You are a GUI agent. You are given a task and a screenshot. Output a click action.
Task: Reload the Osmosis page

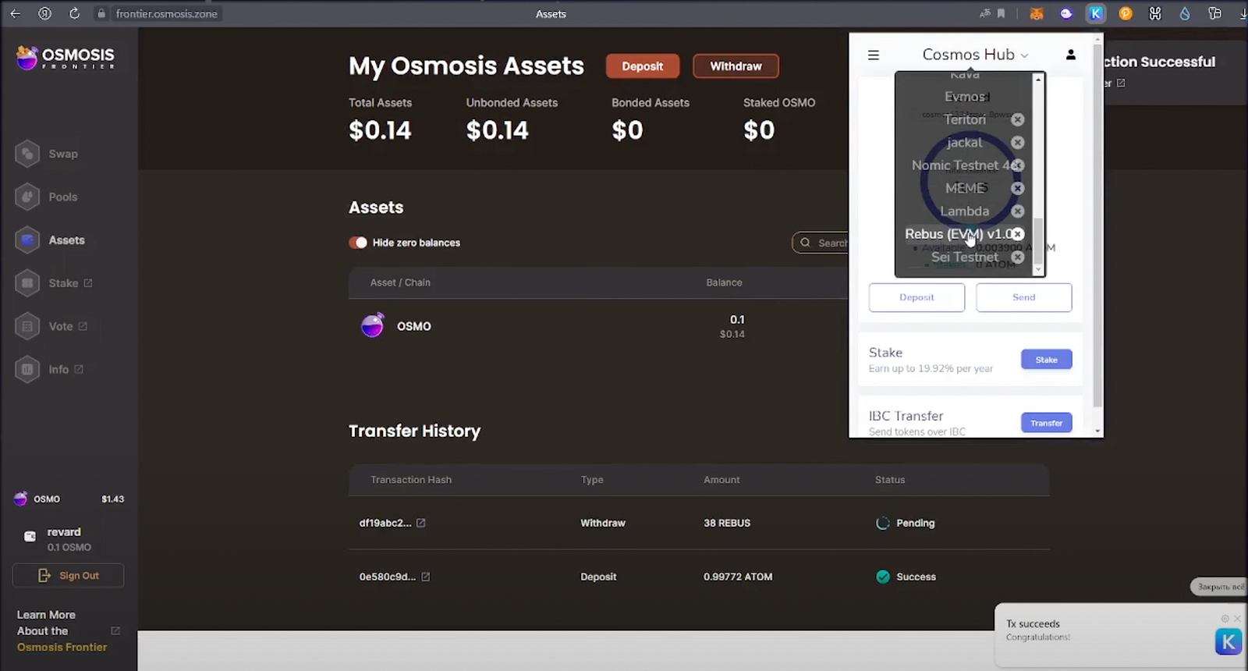point(74,13)
